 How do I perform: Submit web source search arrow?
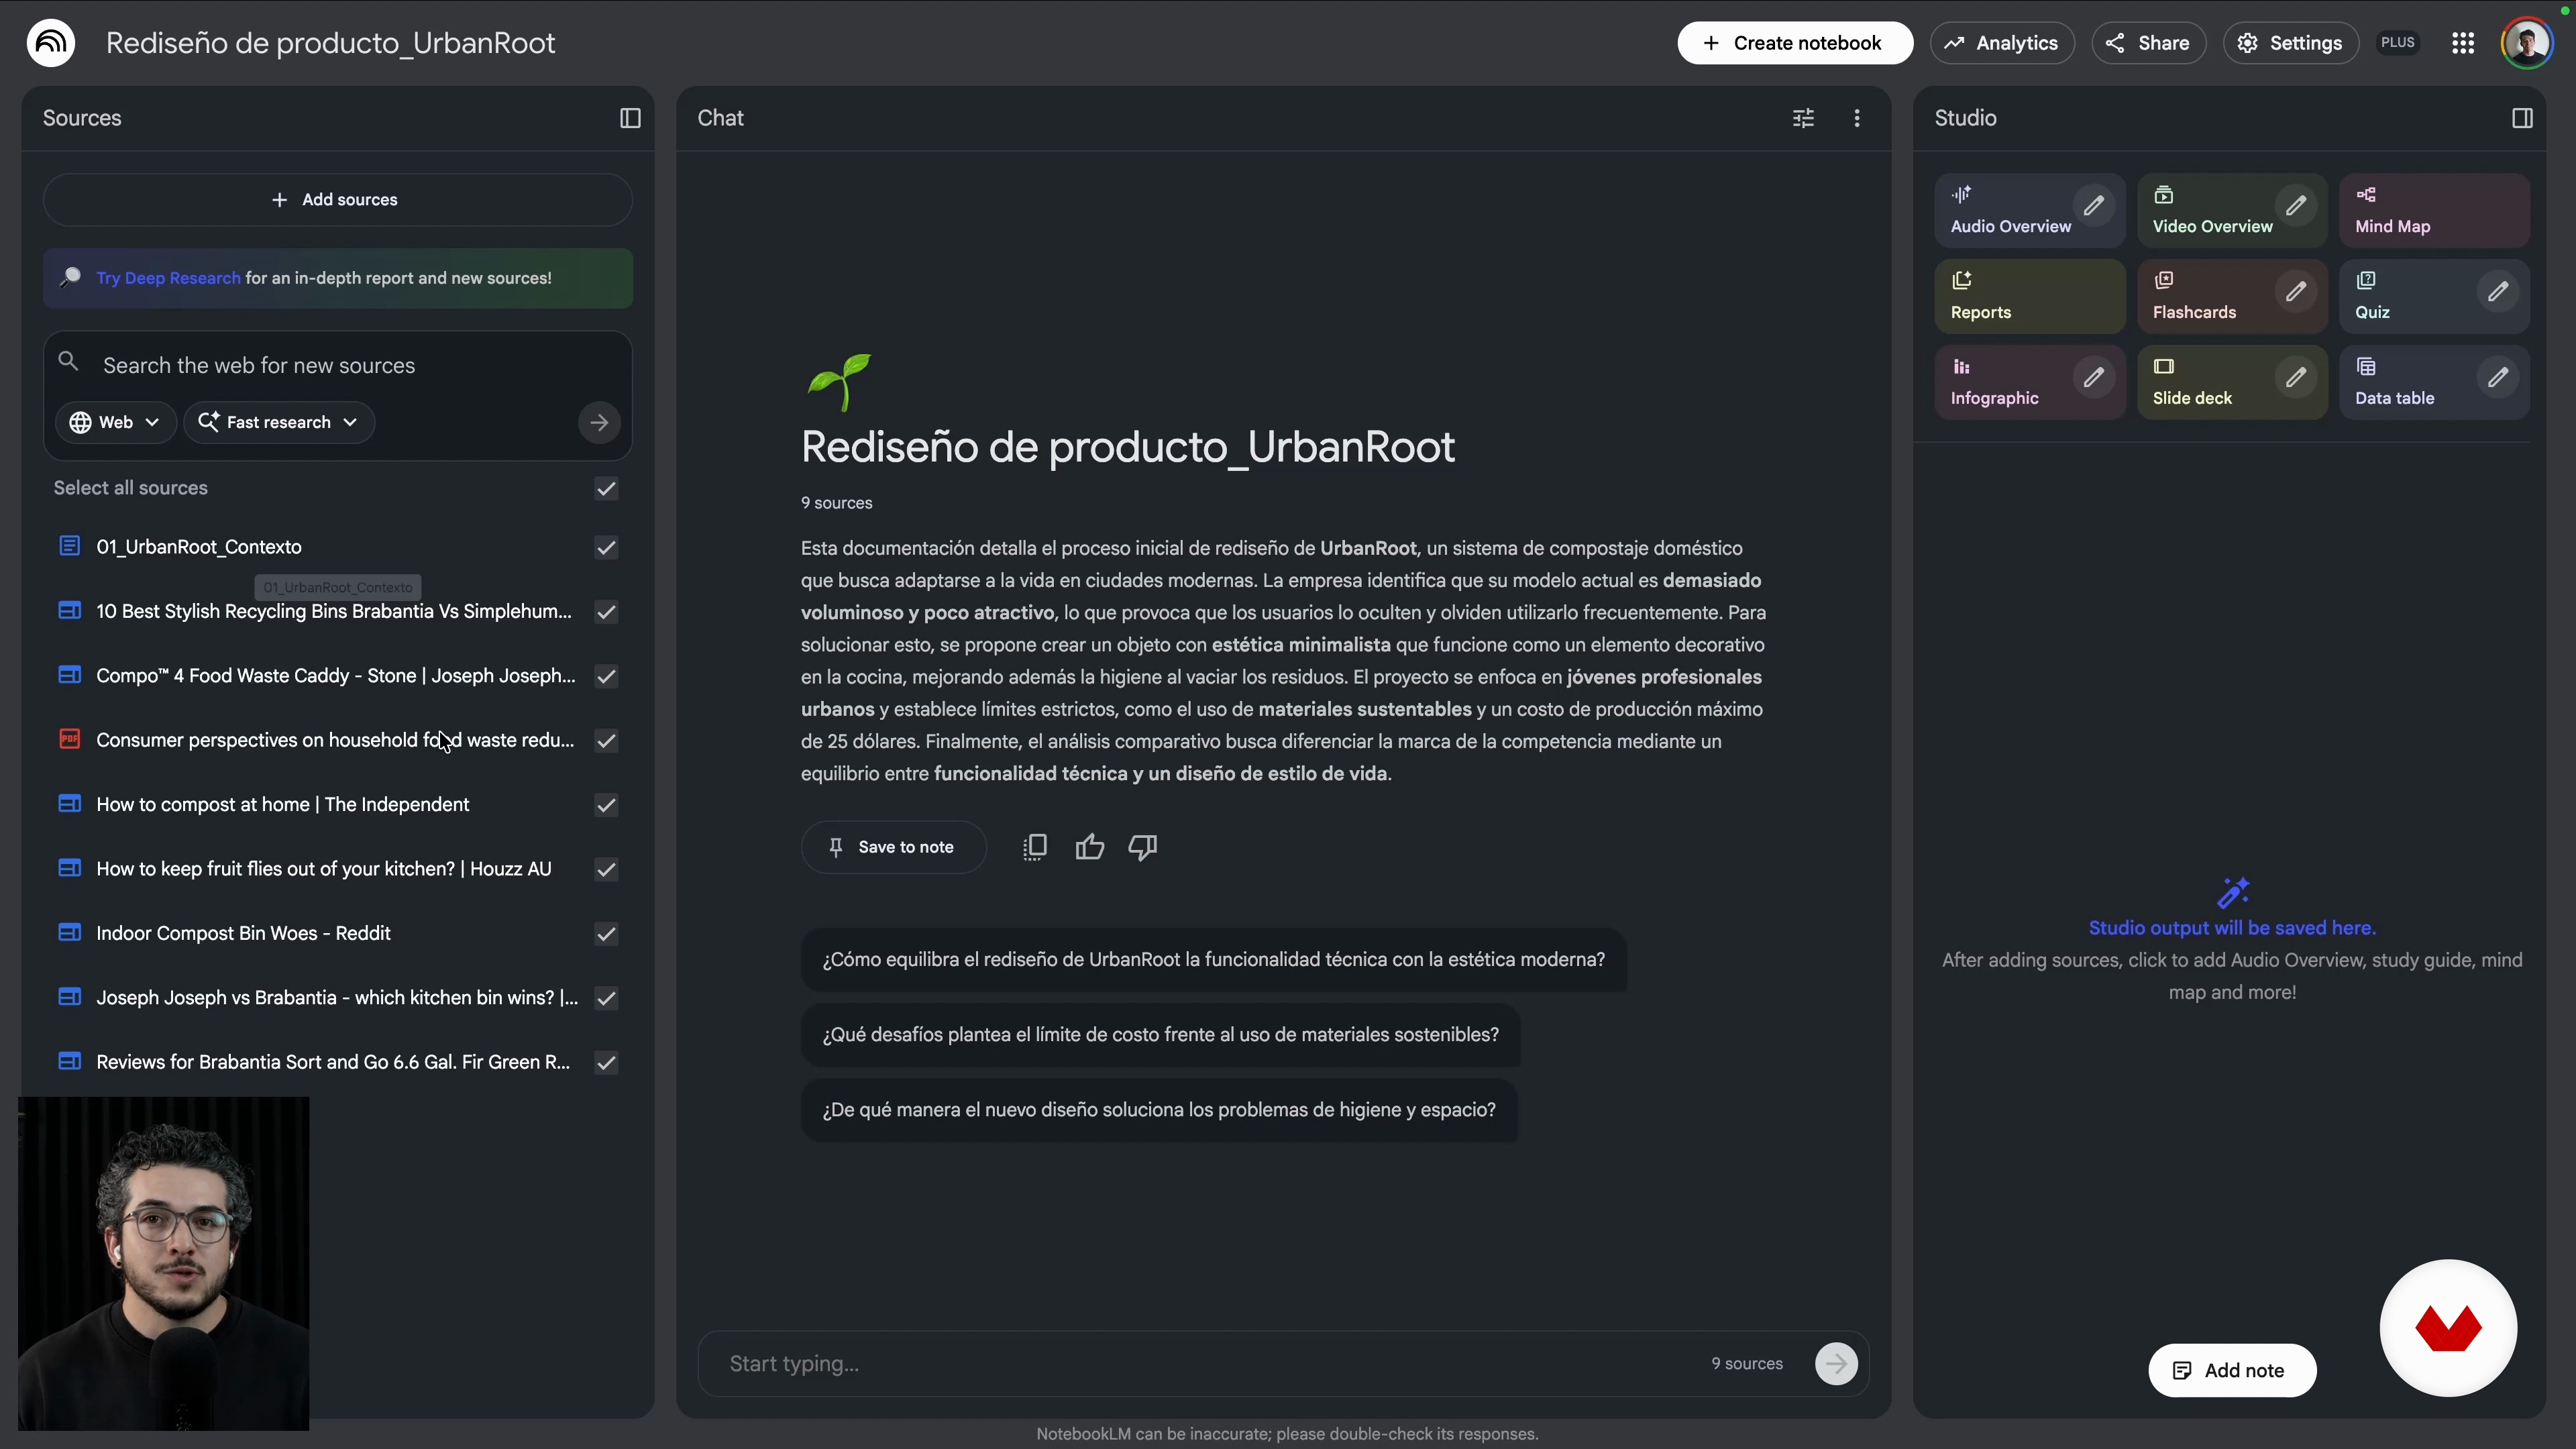pos(599,422)
